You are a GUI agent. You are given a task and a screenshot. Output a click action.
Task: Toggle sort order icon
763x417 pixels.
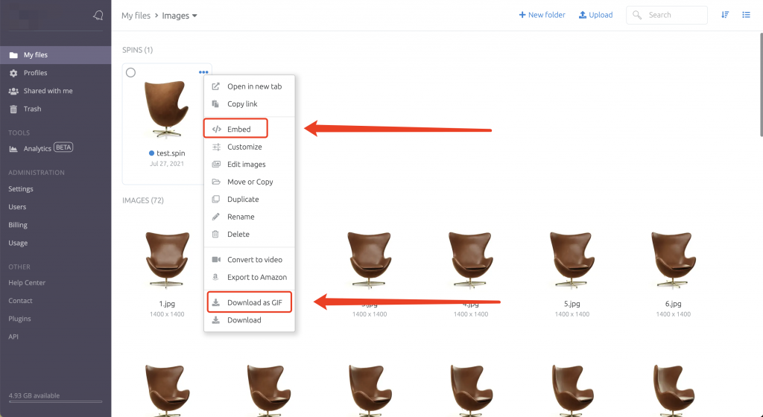[725, 15]
